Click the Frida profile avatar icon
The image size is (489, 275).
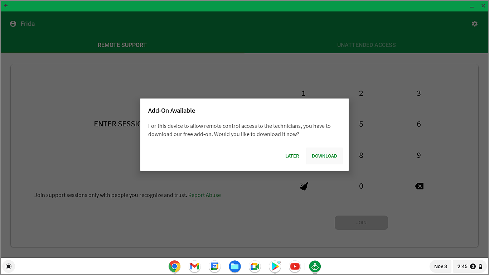13,23
